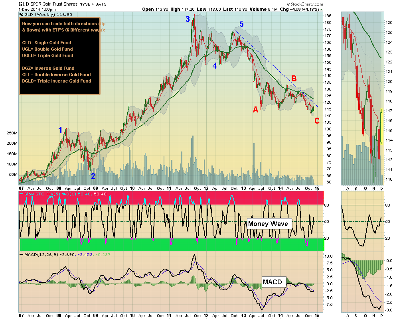
Task: Click the '15' year label under price chart
Action: (x=317, y=188)
